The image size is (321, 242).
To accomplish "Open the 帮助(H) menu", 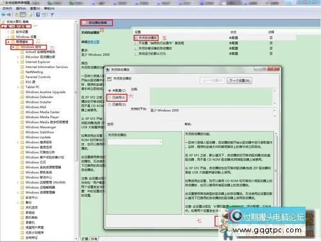I will 49,8.
